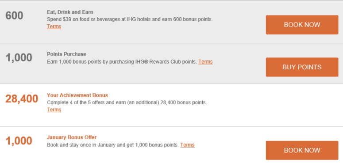Open Terms link in Points Purchase offer
This screenshot has width=343, height=166.
coord(205,62)
